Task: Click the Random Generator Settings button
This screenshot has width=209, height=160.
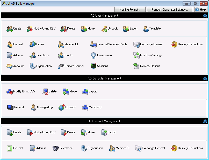Action: 170,10
